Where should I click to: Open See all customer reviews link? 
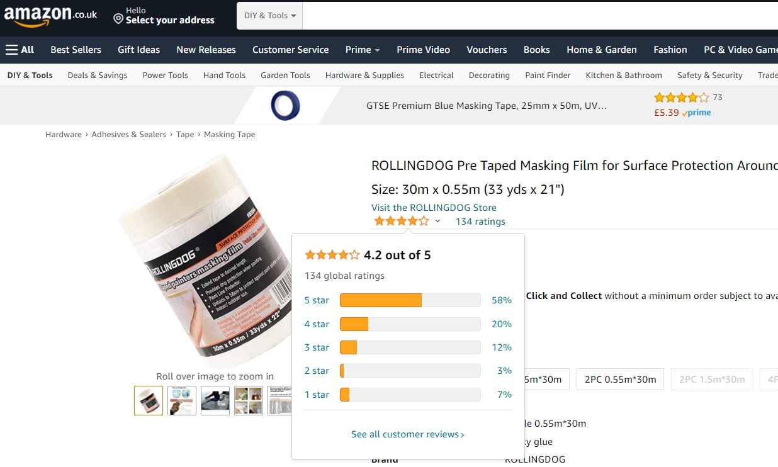(408, 434)
